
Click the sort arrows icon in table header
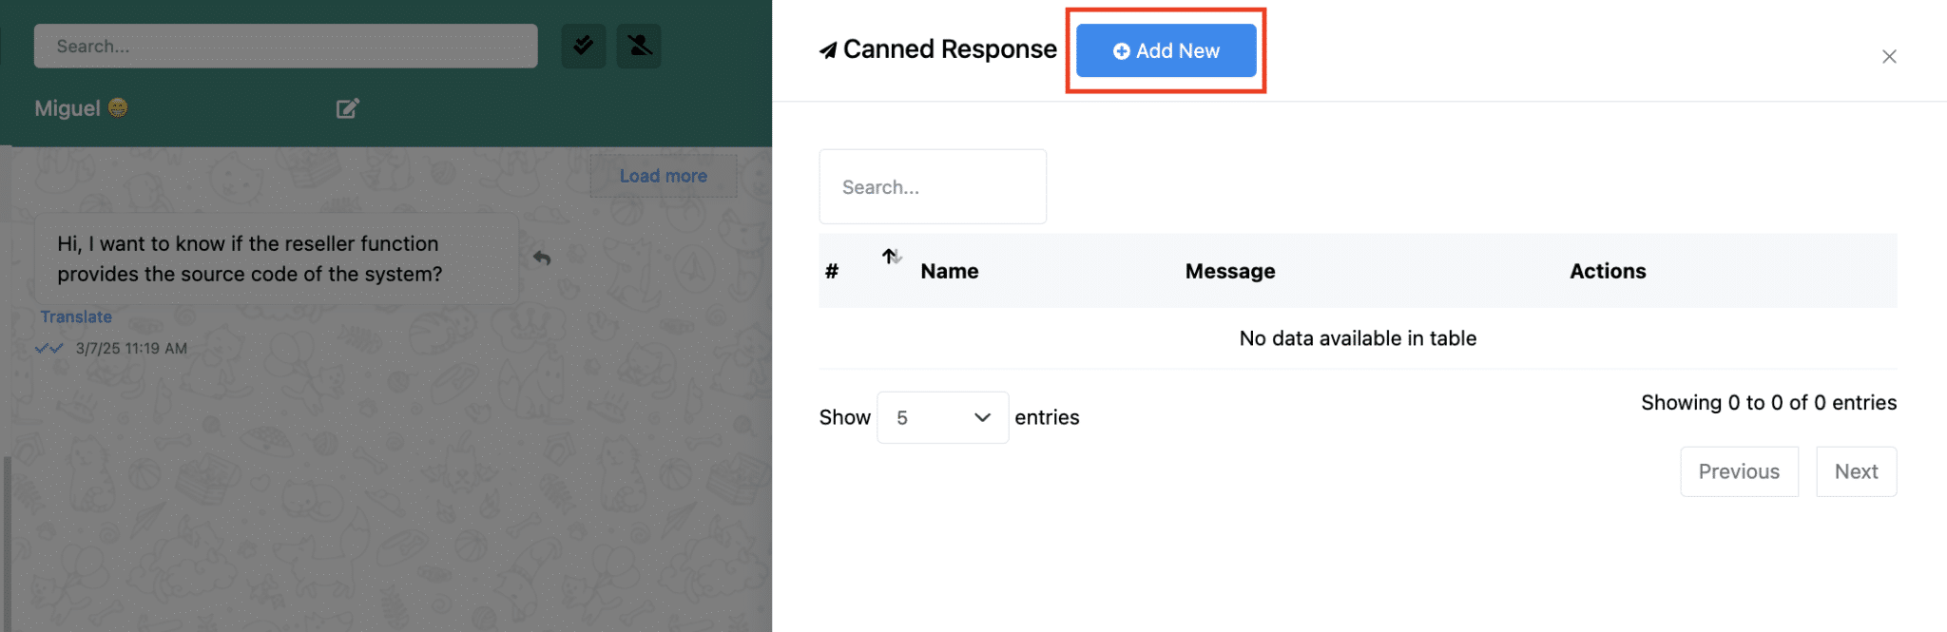tap(891, 256)
